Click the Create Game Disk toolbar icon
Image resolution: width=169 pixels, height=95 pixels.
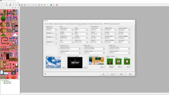tap(10, 5)
